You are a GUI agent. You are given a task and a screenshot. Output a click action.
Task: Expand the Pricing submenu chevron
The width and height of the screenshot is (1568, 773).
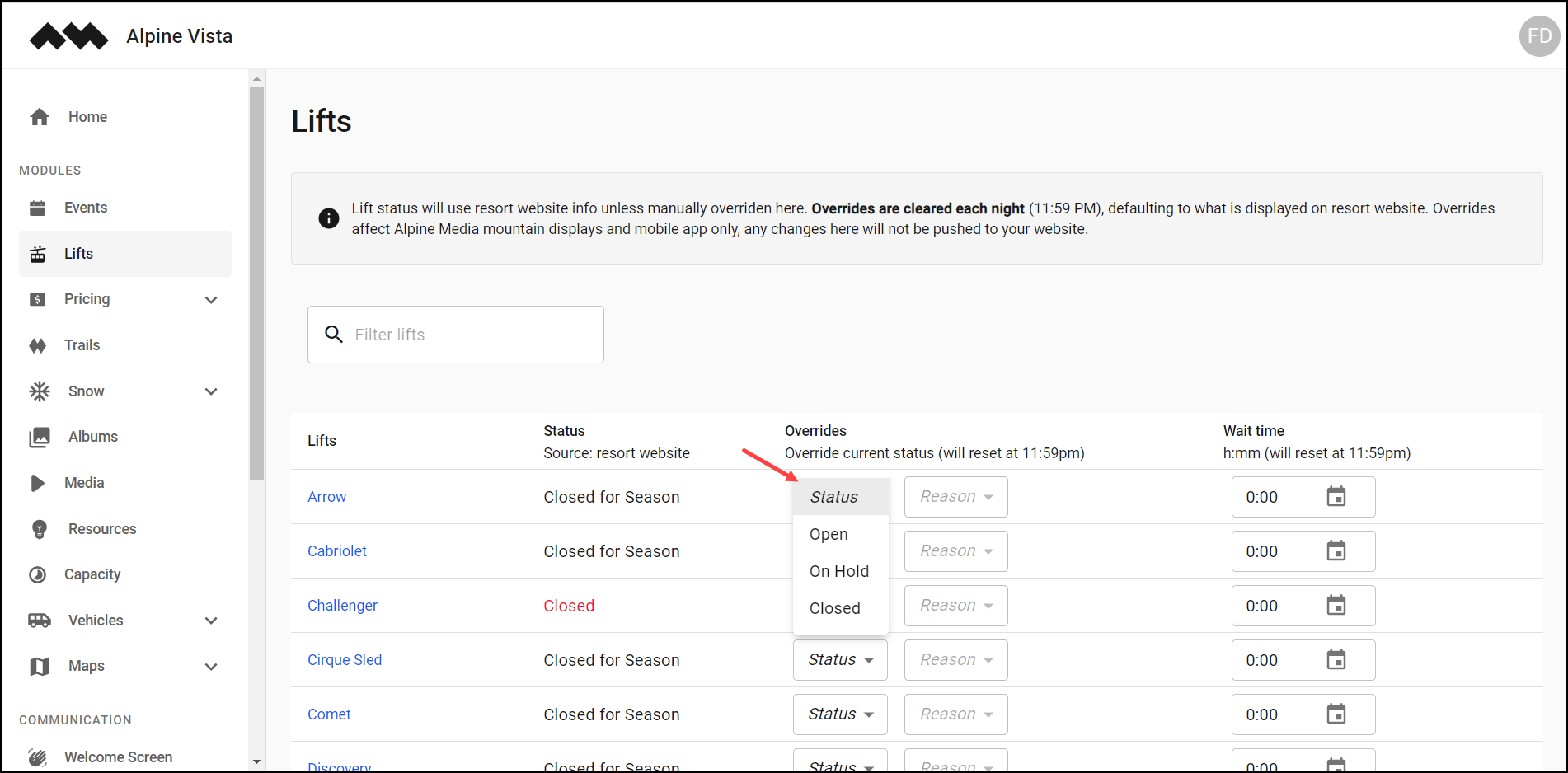point(211,300)
